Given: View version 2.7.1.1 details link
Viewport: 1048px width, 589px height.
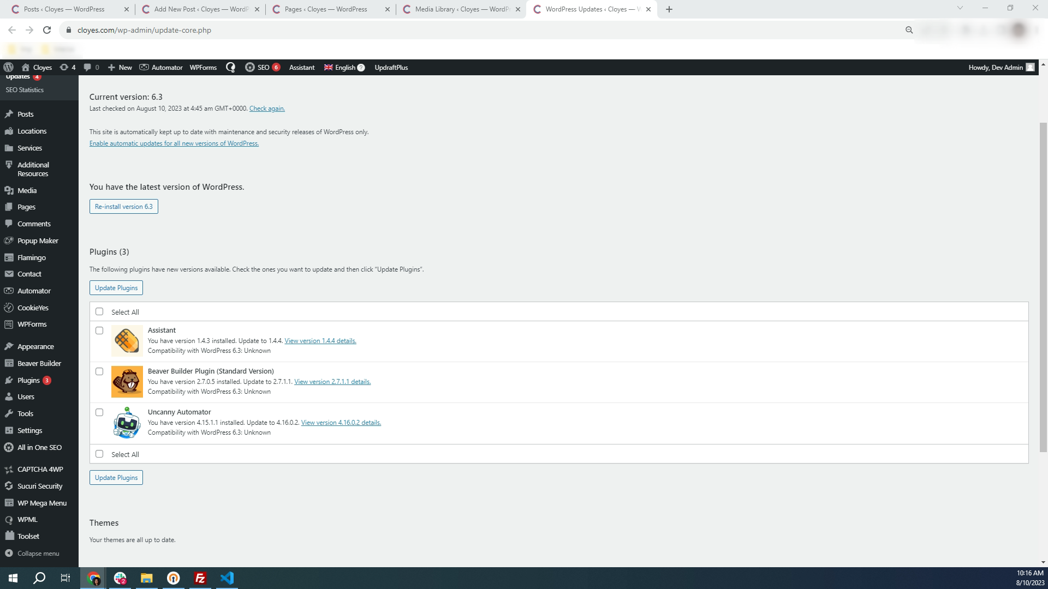Looking at the screenshot, I should pos(332,382).
